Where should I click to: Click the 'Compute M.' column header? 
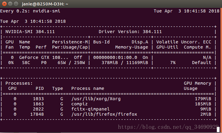(x=197, y=47)
